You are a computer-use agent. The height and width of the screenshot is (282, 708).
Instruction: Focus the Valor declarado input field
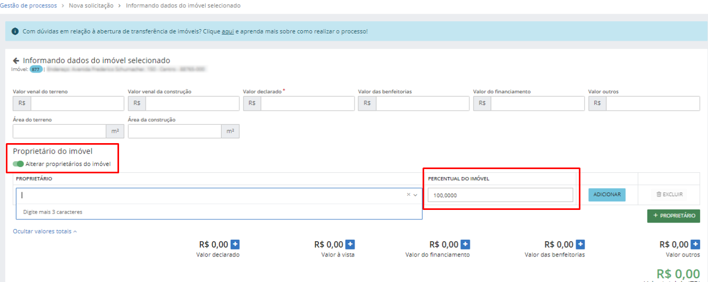307,103
